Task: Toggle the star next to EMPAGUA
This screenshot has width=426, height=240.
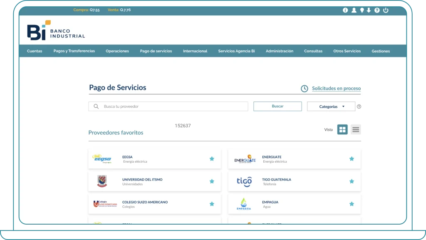Action: pos(351,204)
